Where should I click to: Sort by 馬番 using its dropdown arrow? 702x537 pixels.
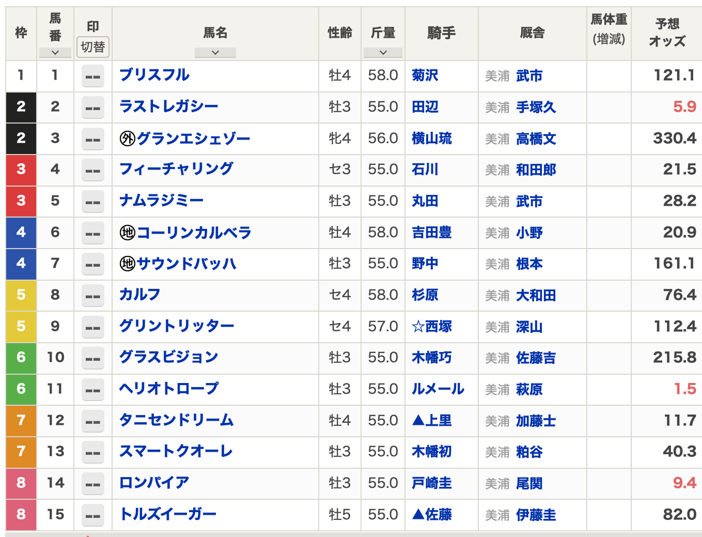[55, 52]
